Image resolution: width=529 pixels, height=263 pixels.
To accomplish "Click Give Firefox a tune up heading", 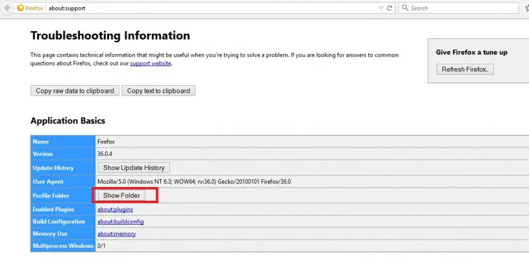I will [471, 52].
